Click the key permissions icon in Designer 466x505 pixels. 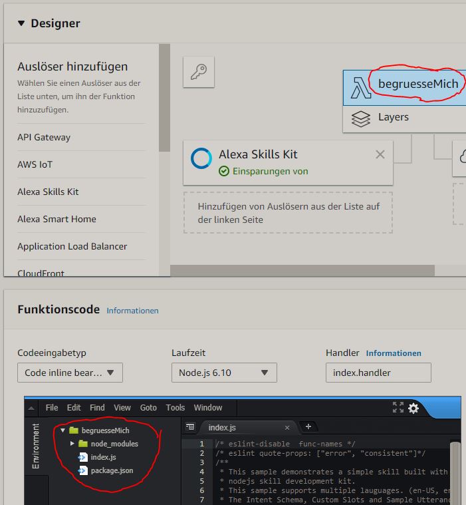[x=199, y=72]
